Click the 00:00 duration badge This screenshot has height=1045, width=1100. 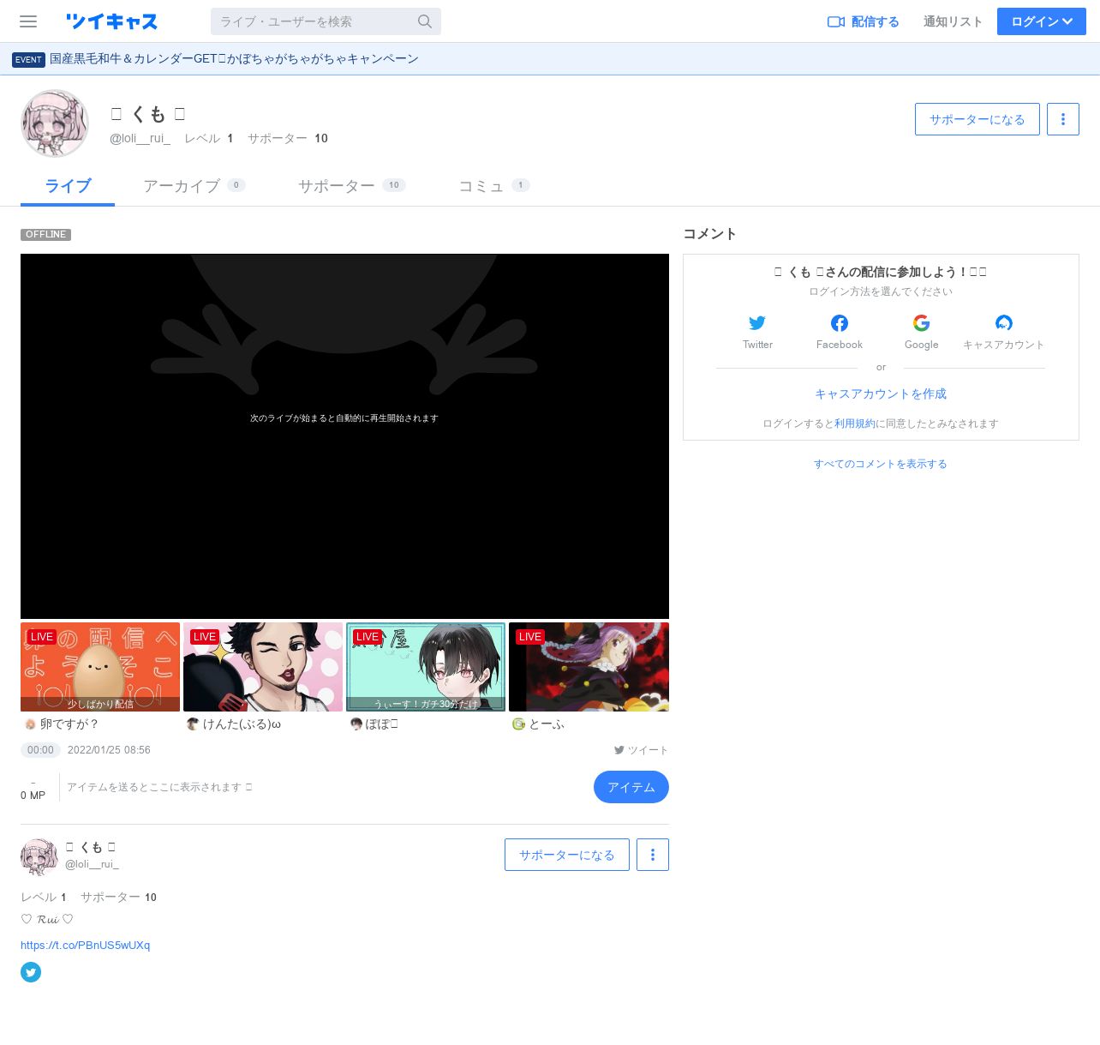pos(40,750)
